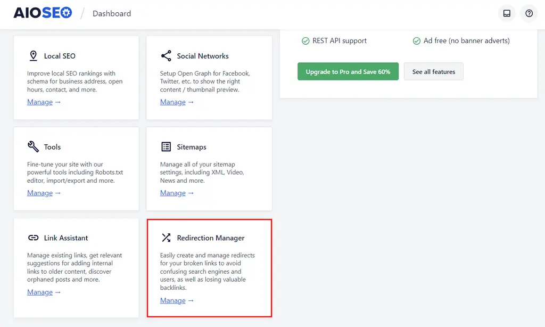This screenshot has width=545, height=327.
Task: Click the Local SEO map pin icon
Action: [33, 56]
